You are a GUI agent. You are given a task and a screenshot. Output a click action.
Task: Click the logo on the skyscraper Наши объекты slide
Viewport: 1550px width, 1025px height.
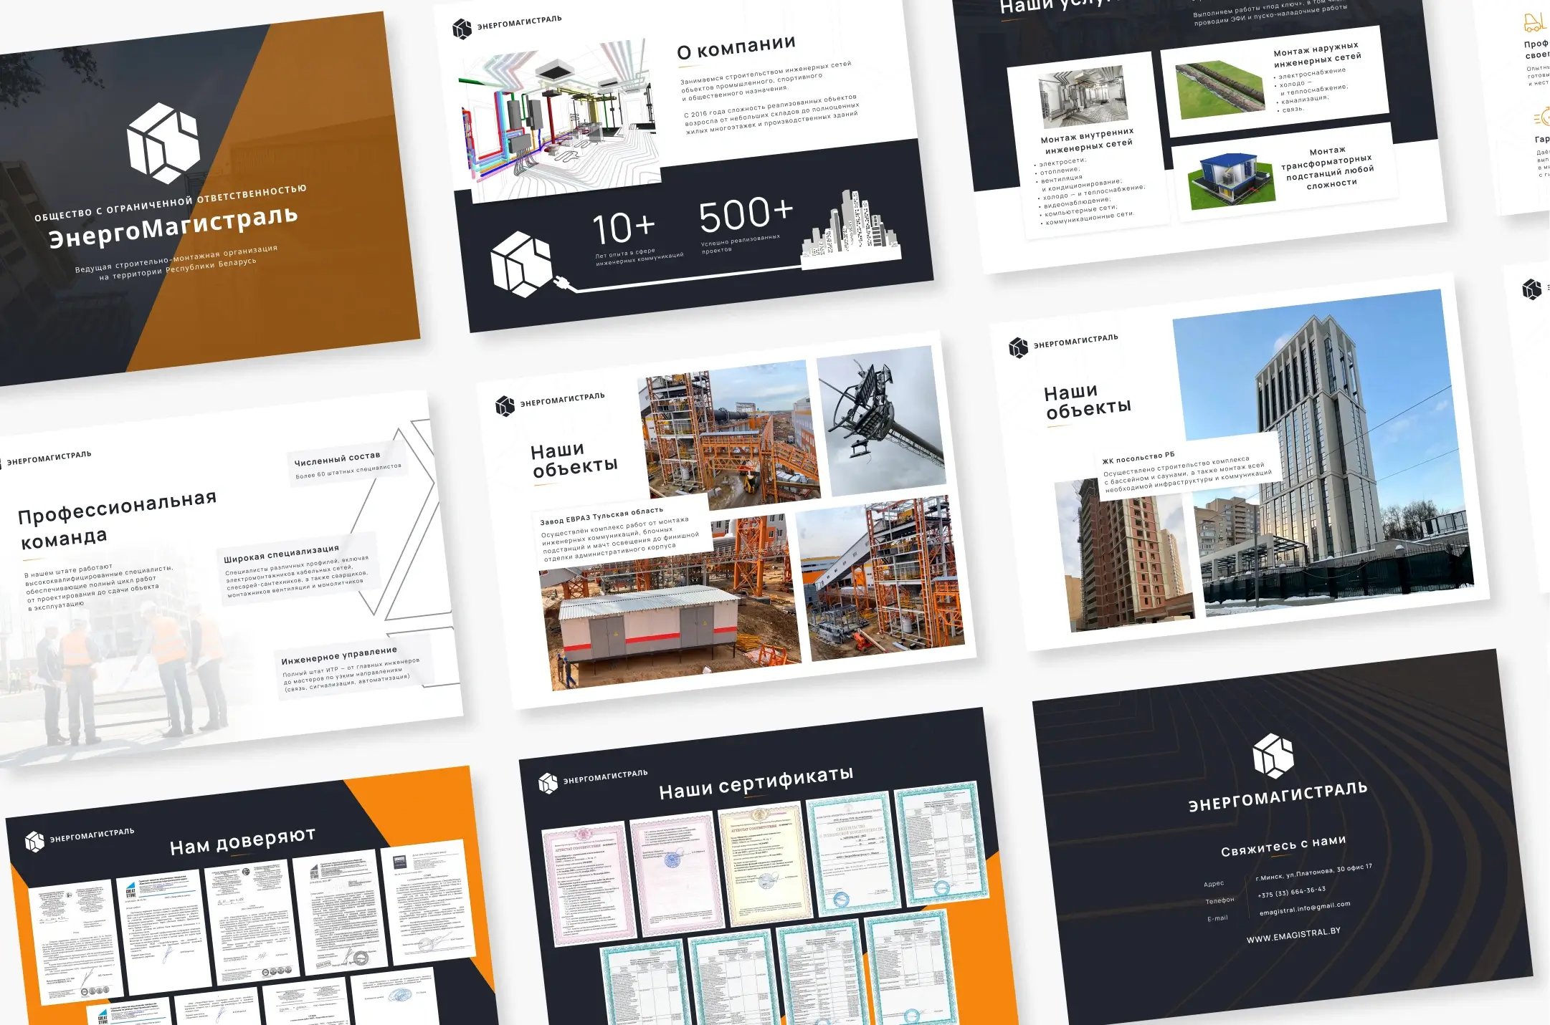point(1018,347)
